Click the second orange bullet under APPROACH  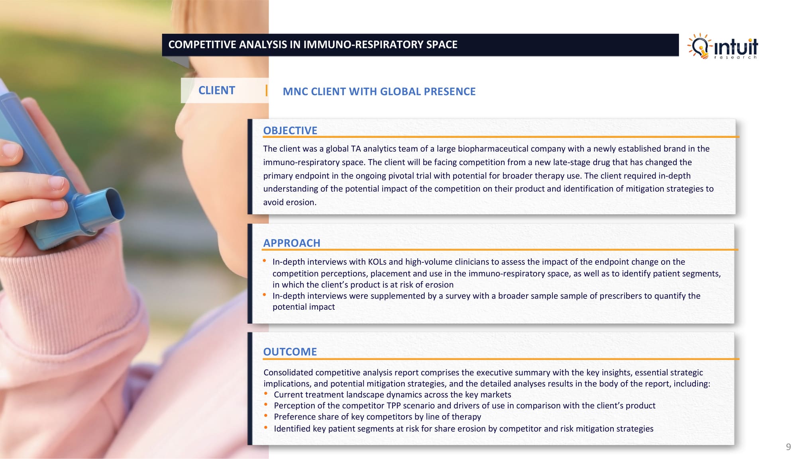click(264, 295)
